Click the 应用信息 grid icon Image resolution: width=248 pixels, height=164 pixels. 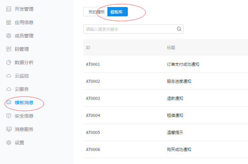pos(9,22)
